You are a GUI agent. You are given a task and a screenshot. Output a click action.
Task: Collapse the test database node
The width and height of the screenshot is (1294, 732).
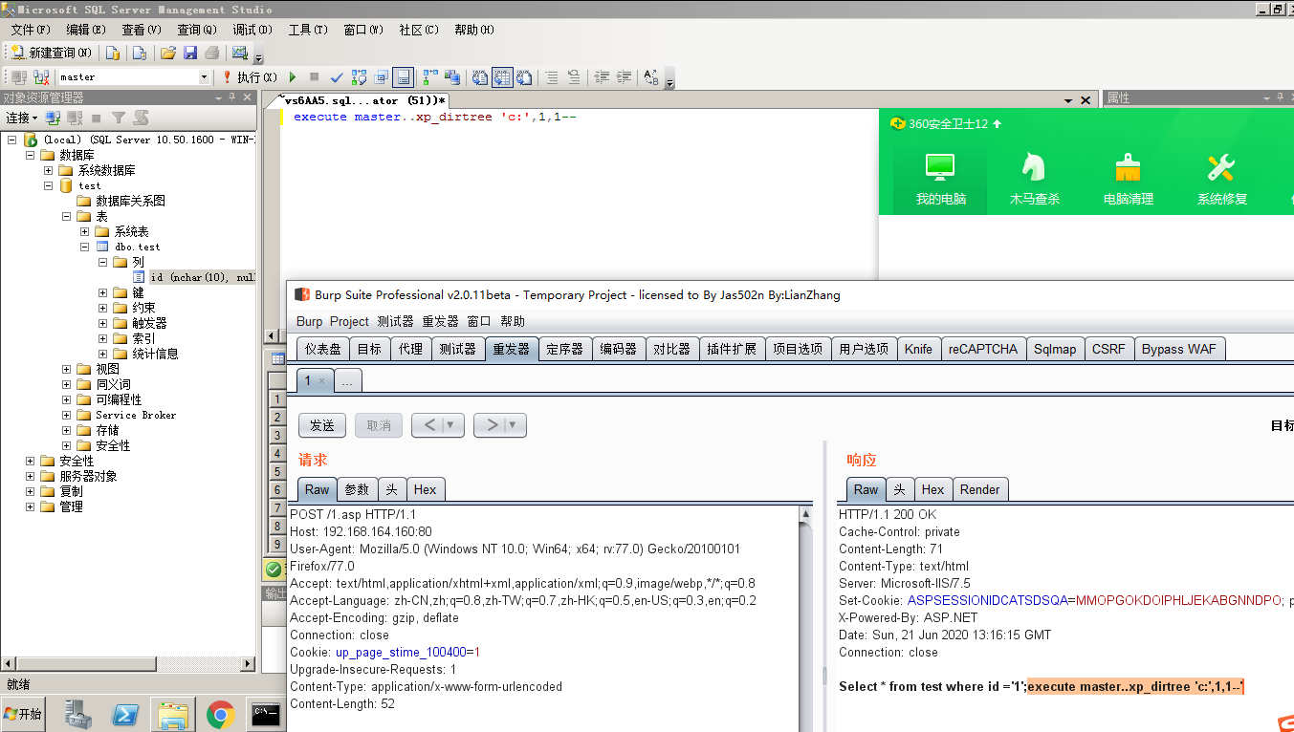click(x=49, y=185)
